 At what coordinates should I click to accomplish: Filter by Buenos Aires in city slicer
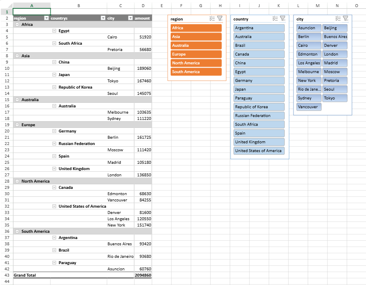pos(335,37)
